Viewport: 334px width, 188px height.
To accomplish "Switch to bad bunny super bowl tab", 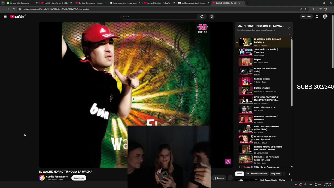I will point(193,3).
